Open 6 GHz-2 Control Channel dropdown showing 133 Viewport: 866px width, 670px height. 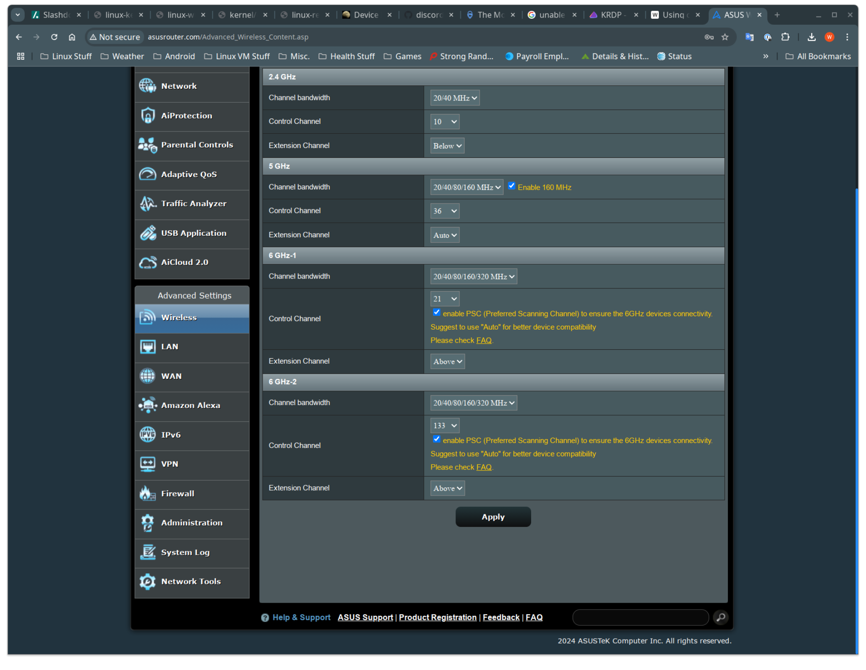click(x=445, y=426)
